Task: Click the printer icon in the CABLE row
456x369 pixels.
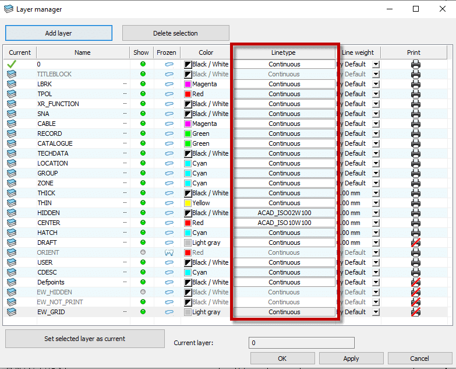Action: pyautogui.click(x=416, y=124)
